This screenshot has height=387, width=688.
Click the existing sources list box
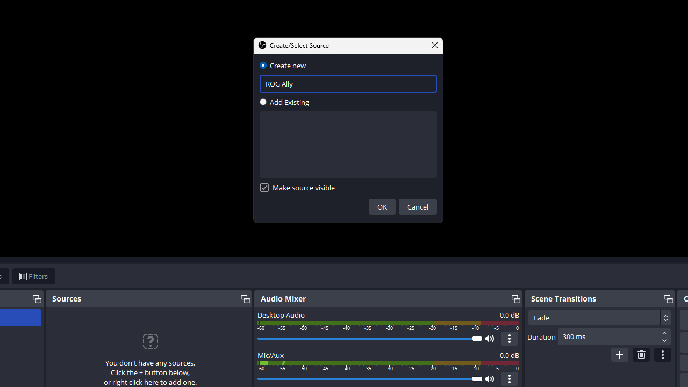348,145
